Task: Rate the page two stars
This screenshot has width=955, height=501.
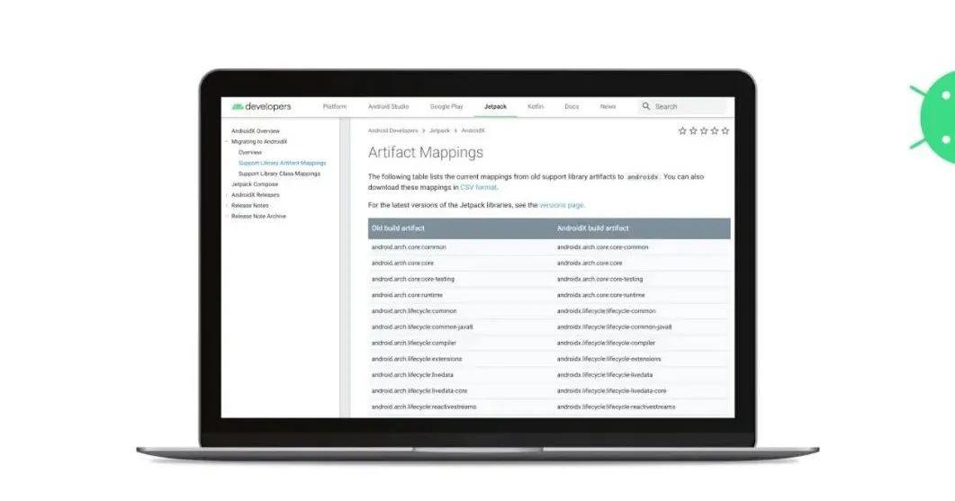Action: 693,131
